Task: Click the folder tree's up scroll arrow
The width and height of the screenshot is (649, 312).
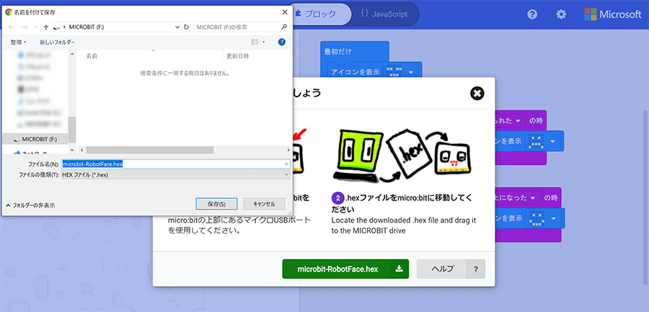Action: point(72,54)
